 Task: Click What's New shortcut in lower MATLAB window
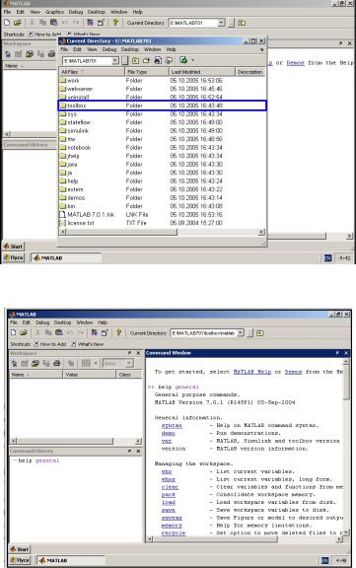(x=88, y=344)
